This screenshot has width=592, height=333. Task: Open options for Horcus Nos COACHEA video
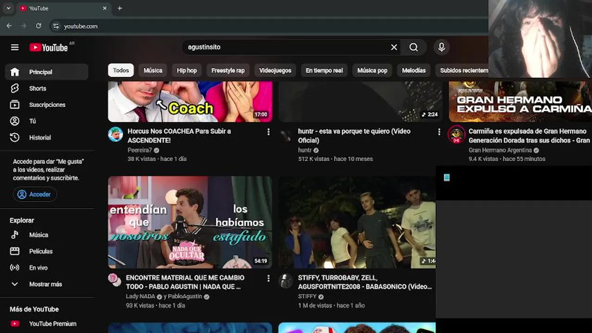(x=268, y=132)
